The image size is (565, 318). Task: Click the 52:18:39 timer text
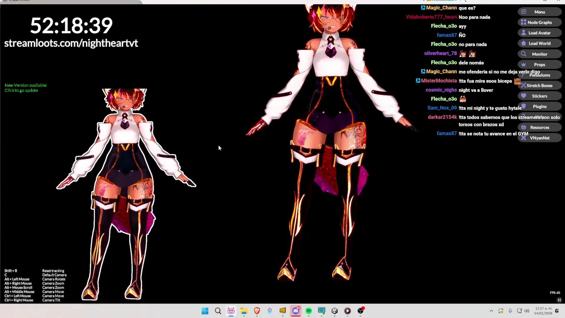71,26
